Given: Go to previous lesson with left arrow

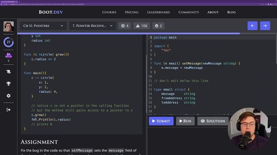Looking at the screenshot, I should point(252,26).
